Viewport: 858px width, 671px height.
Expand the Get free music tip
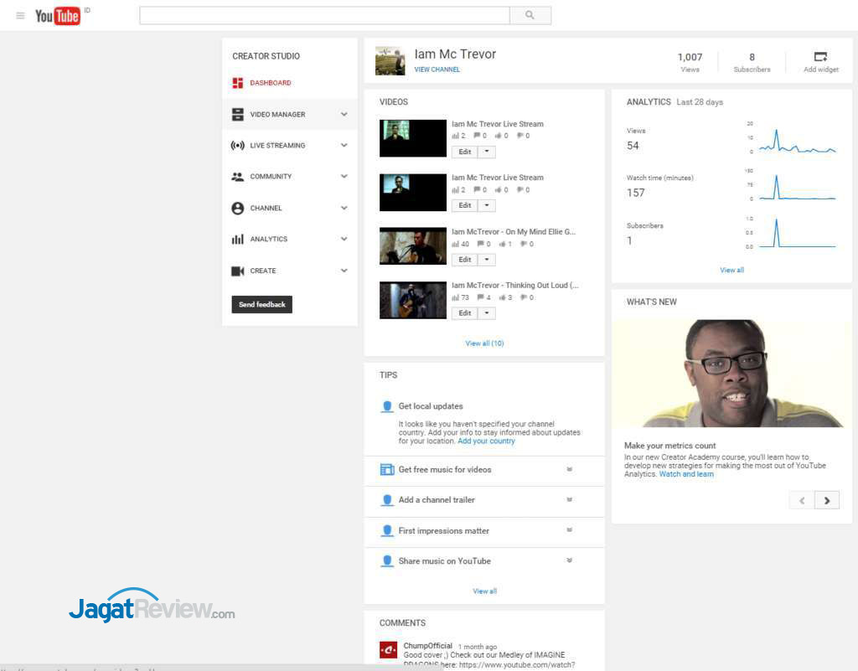tap(569, 470)
